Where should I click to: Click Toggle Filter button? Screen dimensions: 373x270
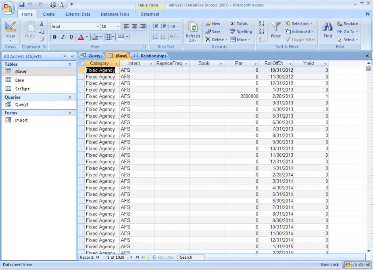coord(300,39)
